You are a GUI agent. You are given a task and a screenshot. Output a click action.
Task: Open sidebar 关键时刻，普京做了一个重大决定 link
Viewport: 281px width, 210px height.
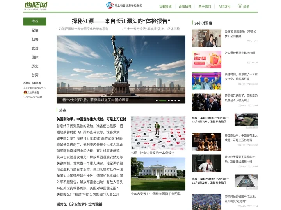(x=241, y=77)
